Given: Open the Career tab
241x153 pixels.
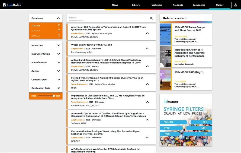Looking at the screenshot, I should 220,5.
